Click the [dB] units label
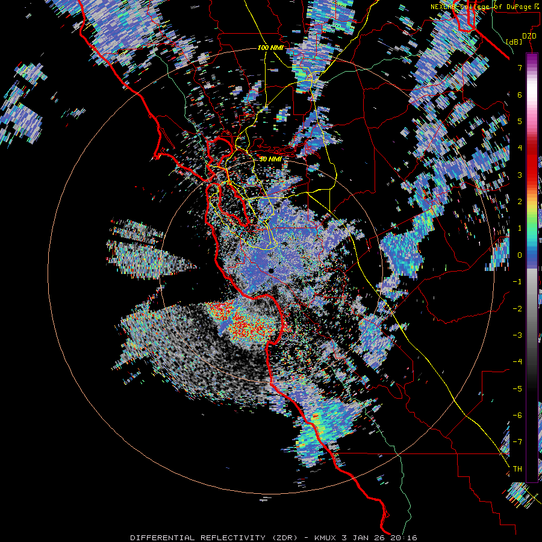 [514, 42]
